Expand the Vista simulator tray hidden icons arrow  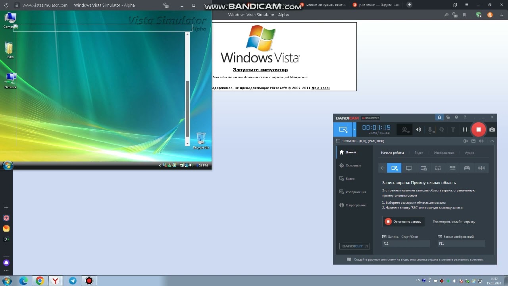pyautogui.click(x=160, y=165)
